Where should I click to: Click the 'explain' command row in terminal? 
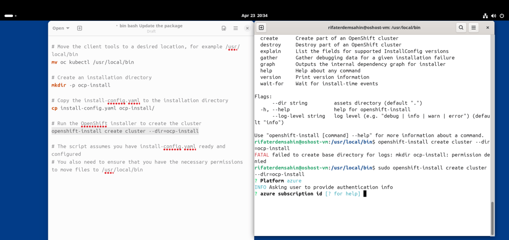click(x=354, y=51)
